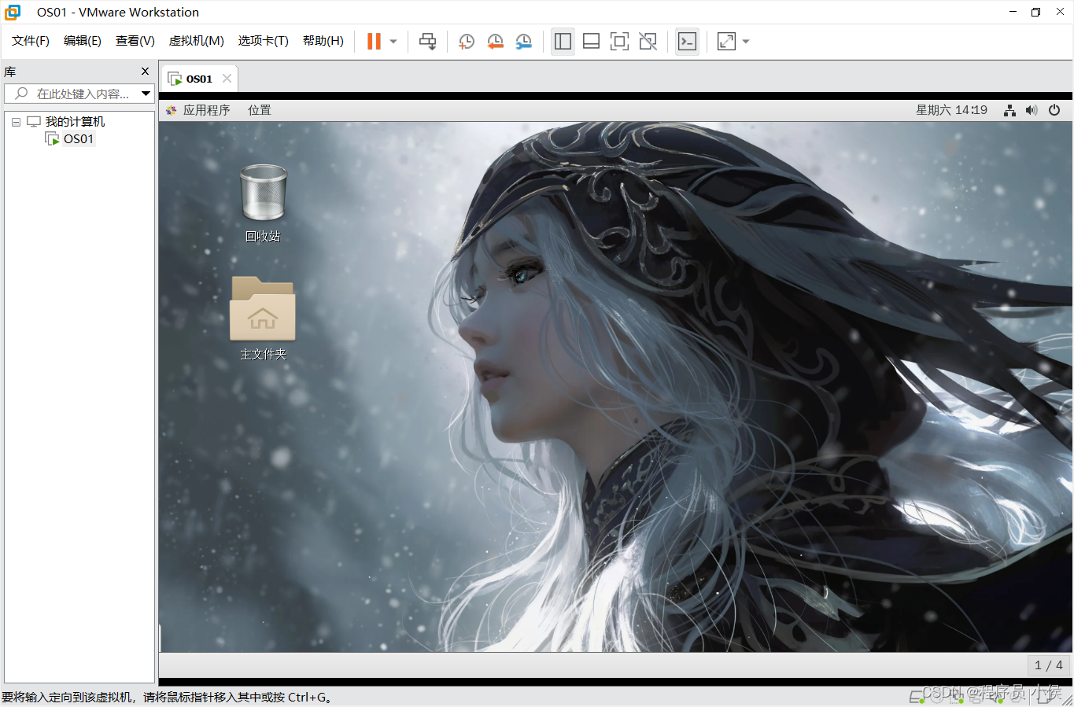Image resolution: width=1074 pixels, height=707 pixels.
Task: Toggle the console view button
Action: [687, 42]
